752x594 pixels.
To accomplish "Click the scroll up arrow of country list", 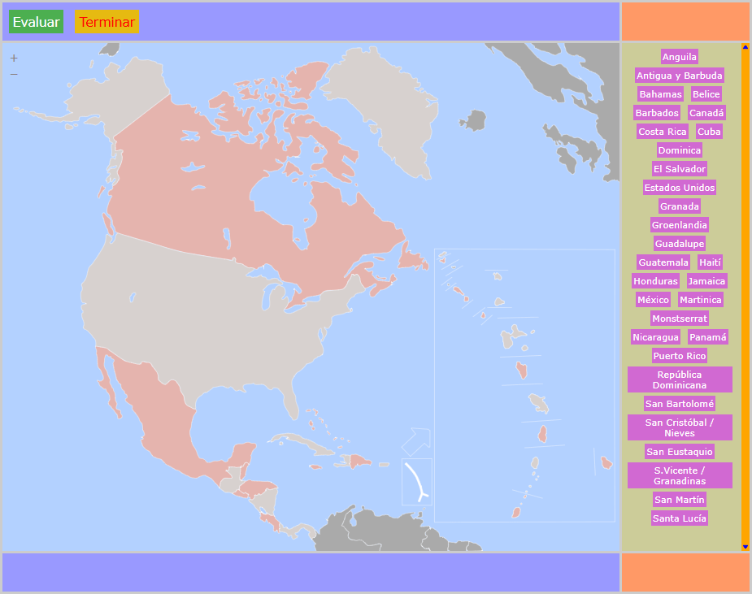I will click(745, 47).
